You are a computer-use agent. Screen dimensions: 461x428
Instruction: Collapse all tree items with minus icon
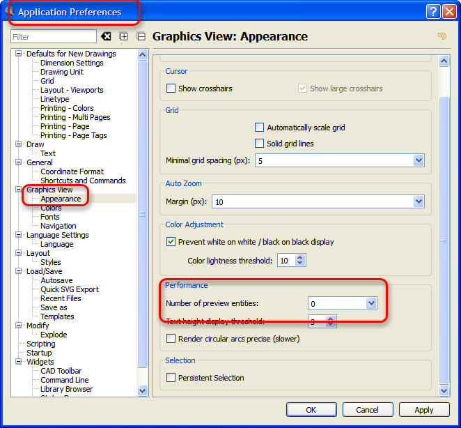141,36
